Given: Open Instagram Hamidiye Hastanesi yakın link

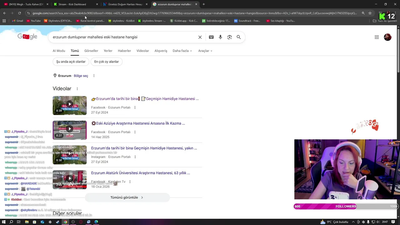Looking at the screenshot, I should [x=144, y=148].
